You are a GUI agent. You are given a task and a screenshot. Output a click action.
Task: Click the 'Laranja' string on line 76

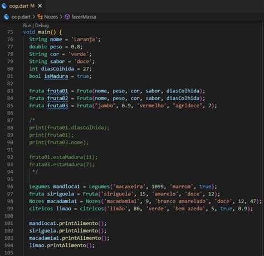85,40
